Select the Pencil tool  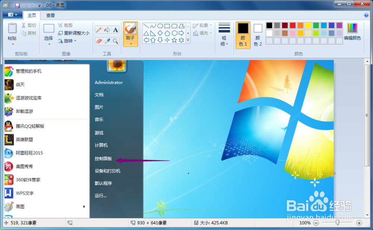point(99,30)
